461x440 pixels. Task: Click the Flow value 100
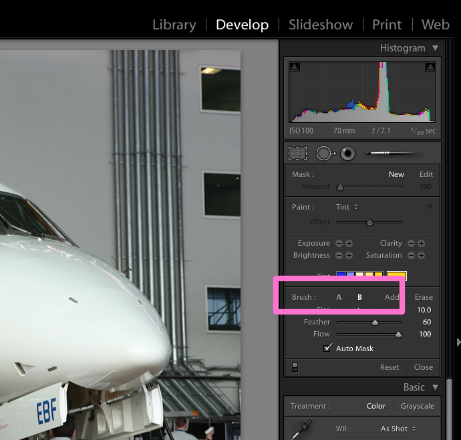(425, 334)
